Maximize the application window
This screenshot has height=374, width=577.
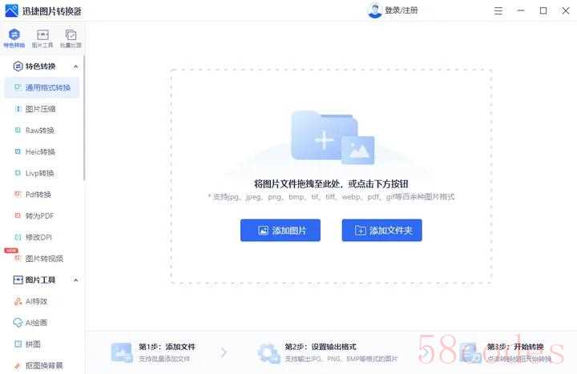point(543,10)
